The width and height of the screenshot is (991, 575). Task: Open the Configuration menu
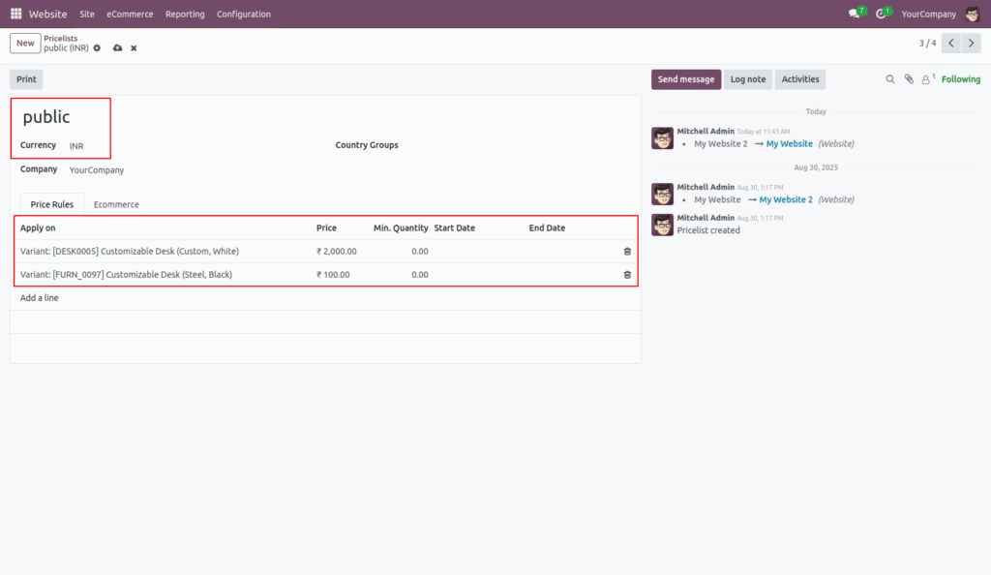click(x=243, y=14)
